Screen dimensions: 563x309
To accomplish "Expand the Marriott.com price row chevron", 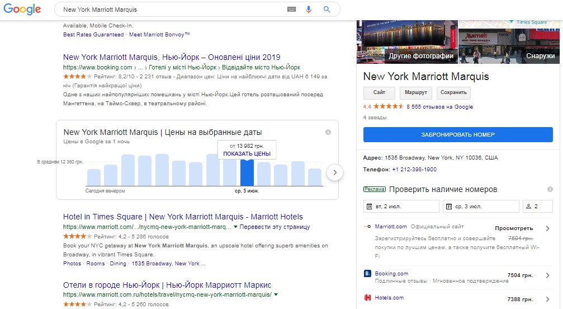I will tap(547, 228).
